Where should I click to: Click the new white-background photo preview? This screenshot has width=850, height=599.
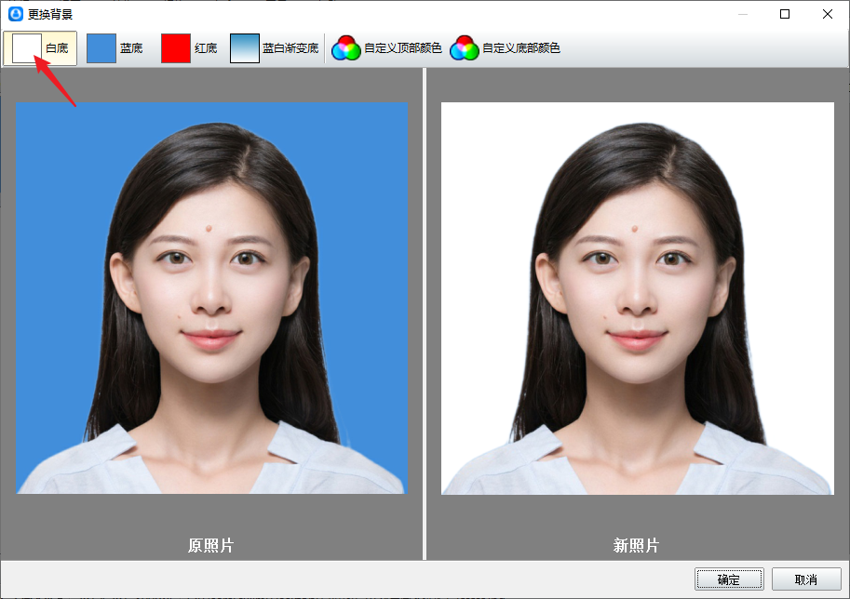(x=637, y=298)
